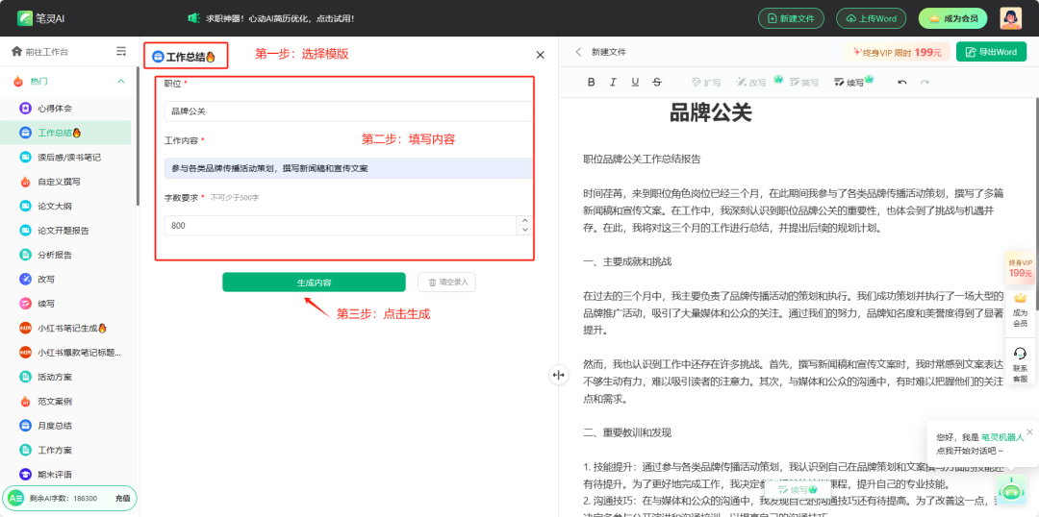Click floating 终身VIP 199元 badge

click(1021, 267)
